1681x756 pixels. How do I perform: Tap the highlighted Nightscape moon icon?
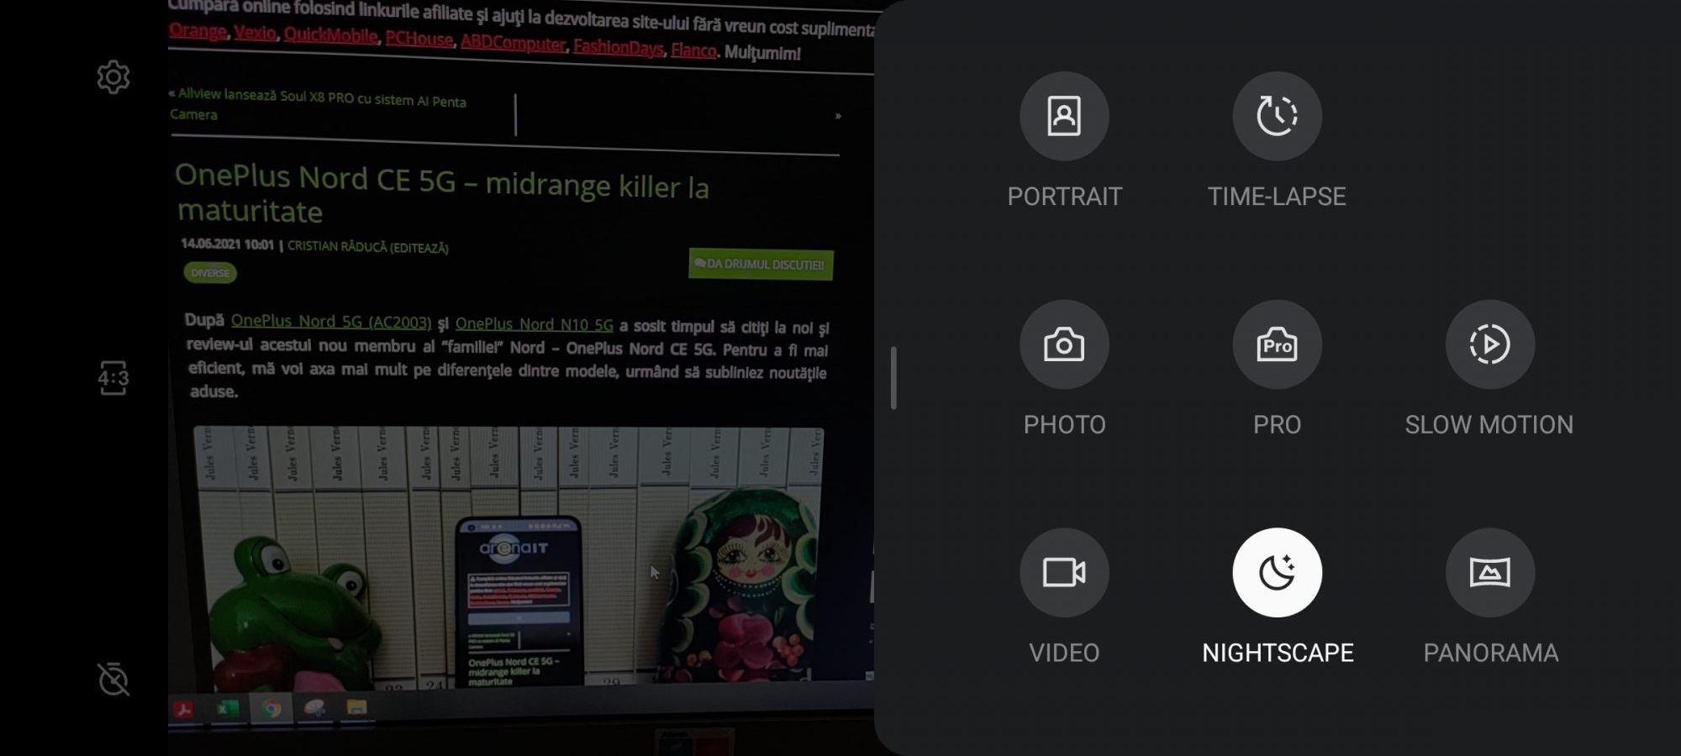1277,572
